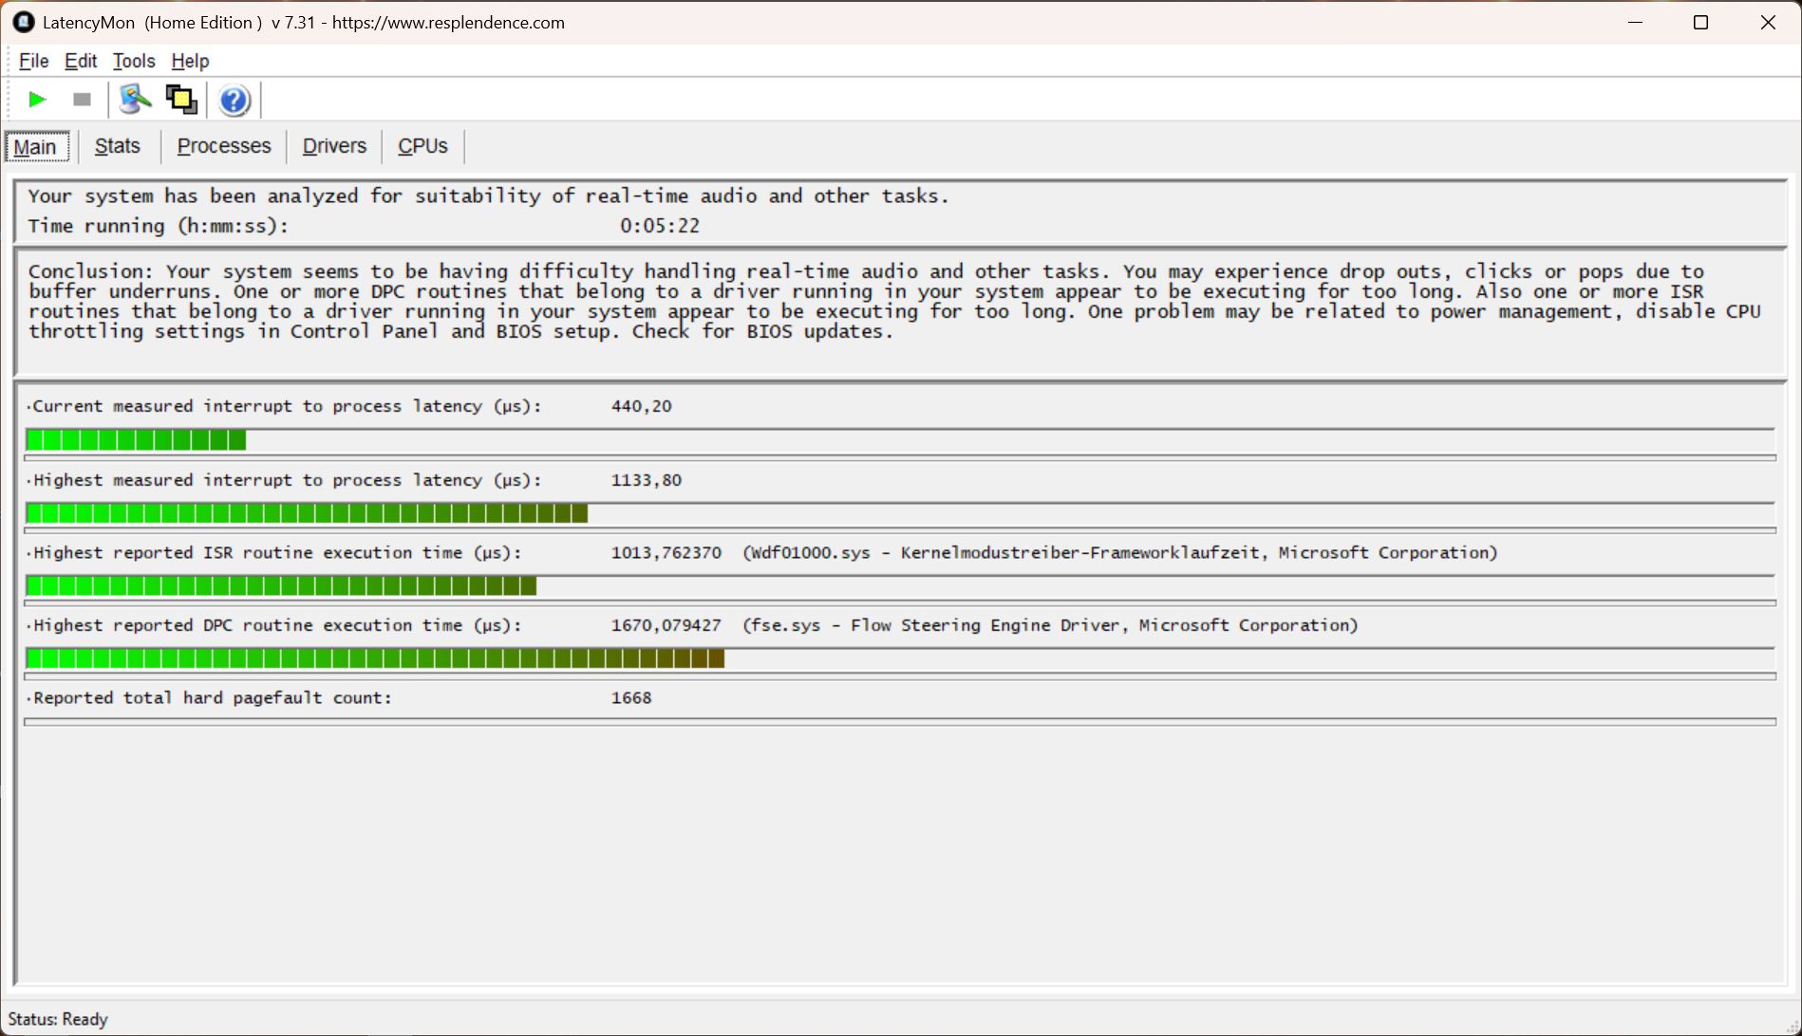The image size is (1802, 1036).
Task: Click the pagefault count value 1668
Action: pyautogui.click(x=631, y=698)
